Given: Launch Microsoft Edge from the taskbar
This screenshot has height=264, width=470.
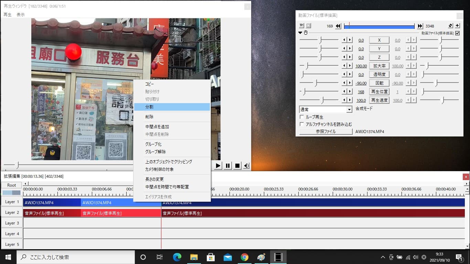Looking at the screenshot, I should point(177,257).
